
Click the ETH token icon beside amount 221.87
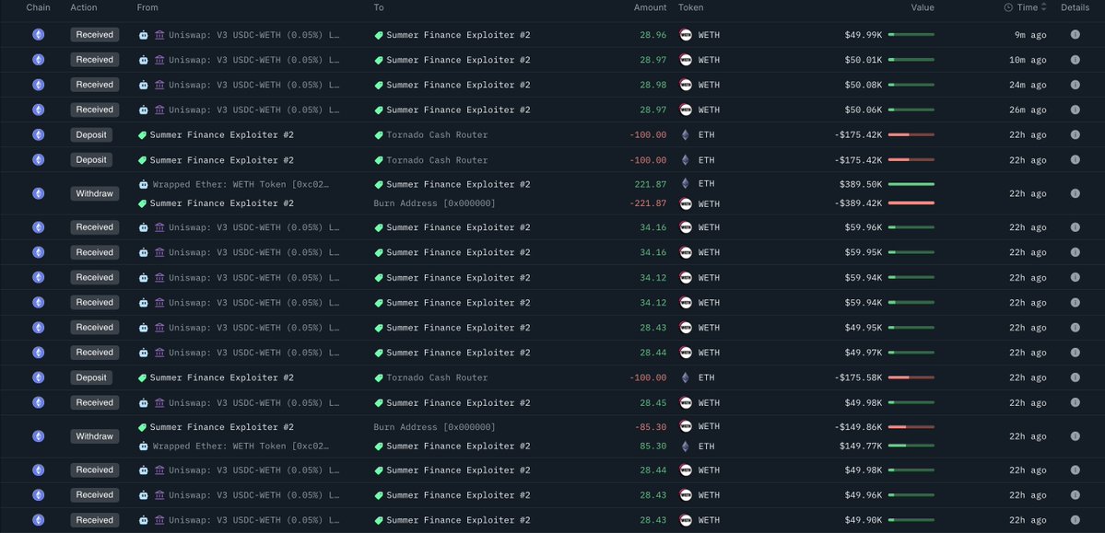pos(685,184)
